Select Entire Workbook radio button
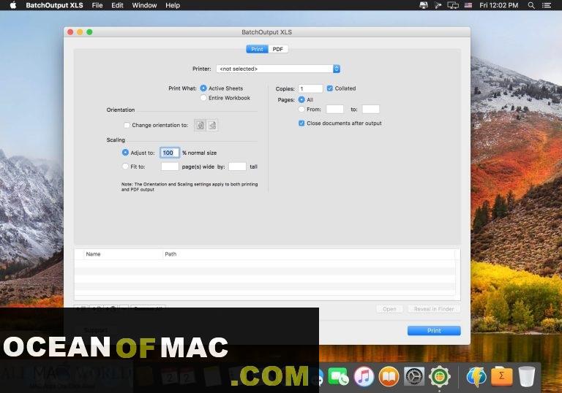Screen dimensions: 562x393 pyautogui.click(x=203, y=98)
